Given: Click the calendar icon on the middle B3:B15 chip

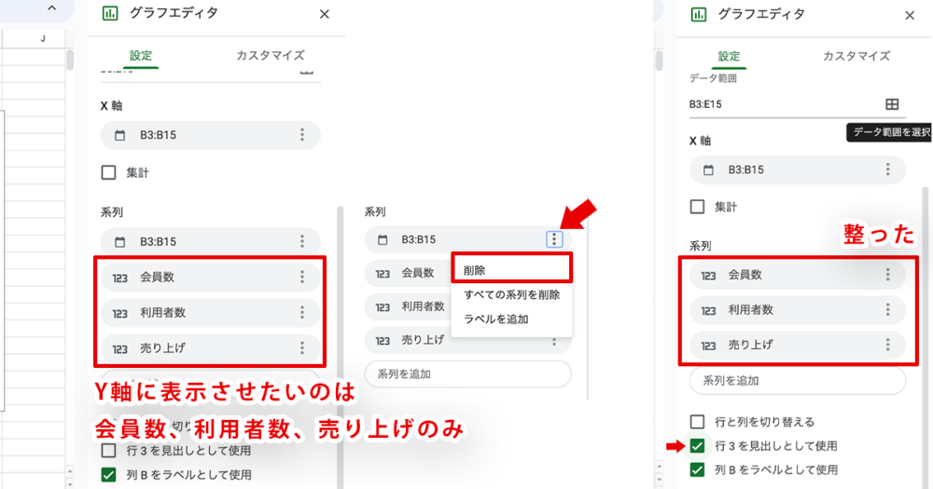Looking at the screenshot, I should (x=383, y=240).
